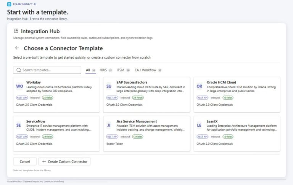Click the EA / Workflow count badge
This screenshot has height=185, width=293.
[160, 70]
